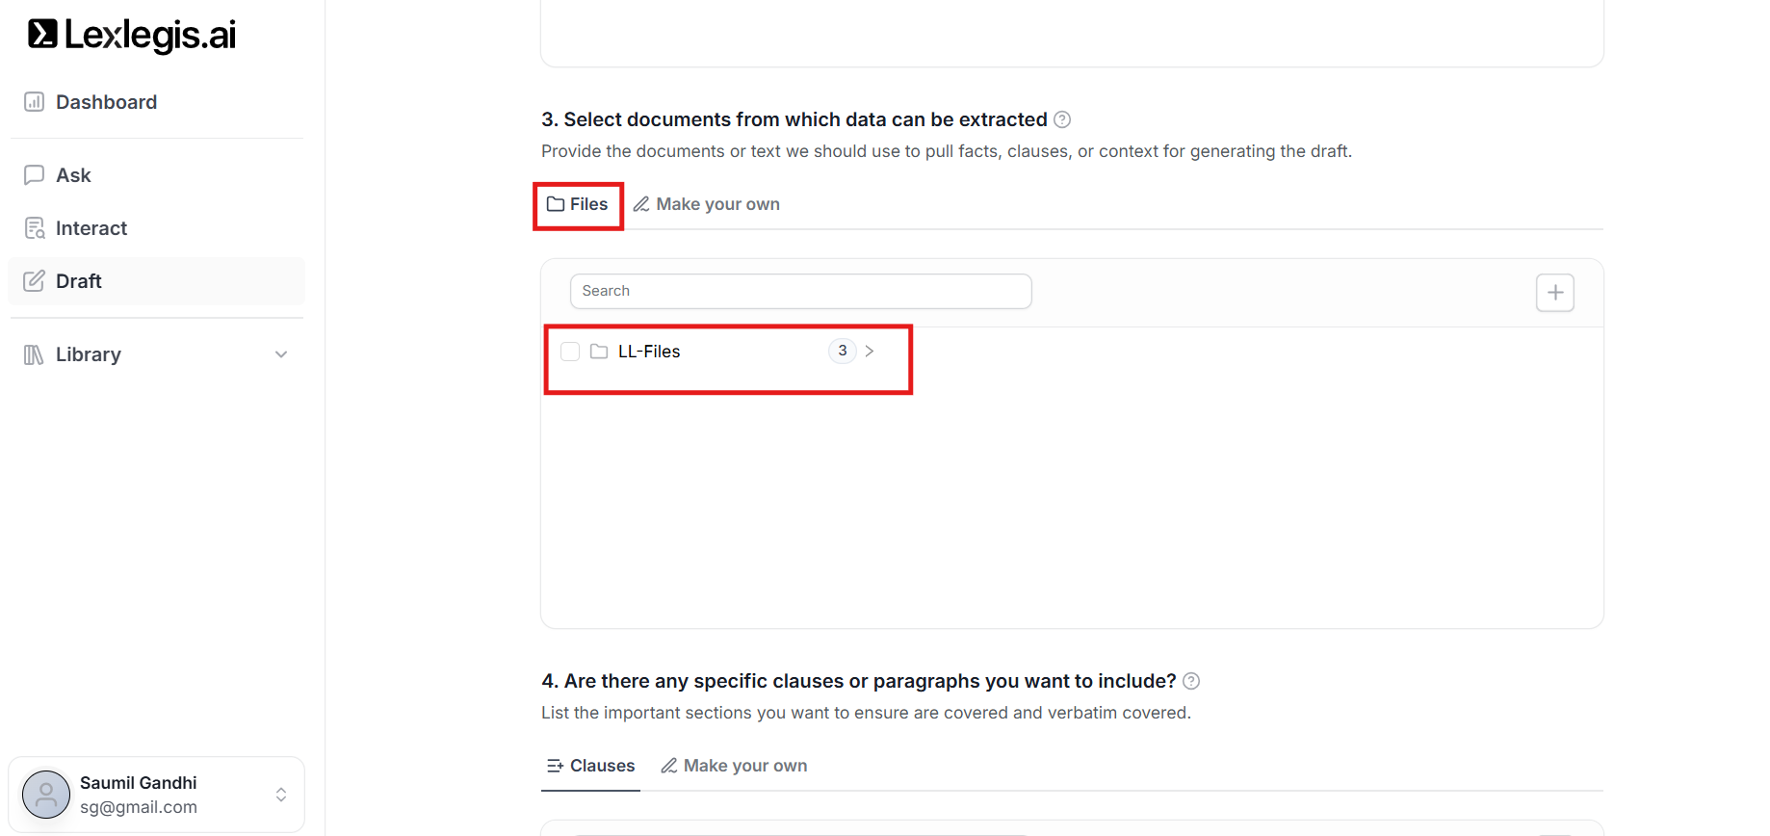Click help icon beside section 4 heading
1770x836 pixels.
[x=1191, y=681]
